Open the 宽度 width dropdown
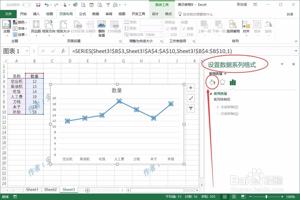This screenshot has width=300, height=200. [x=161, y=22]
